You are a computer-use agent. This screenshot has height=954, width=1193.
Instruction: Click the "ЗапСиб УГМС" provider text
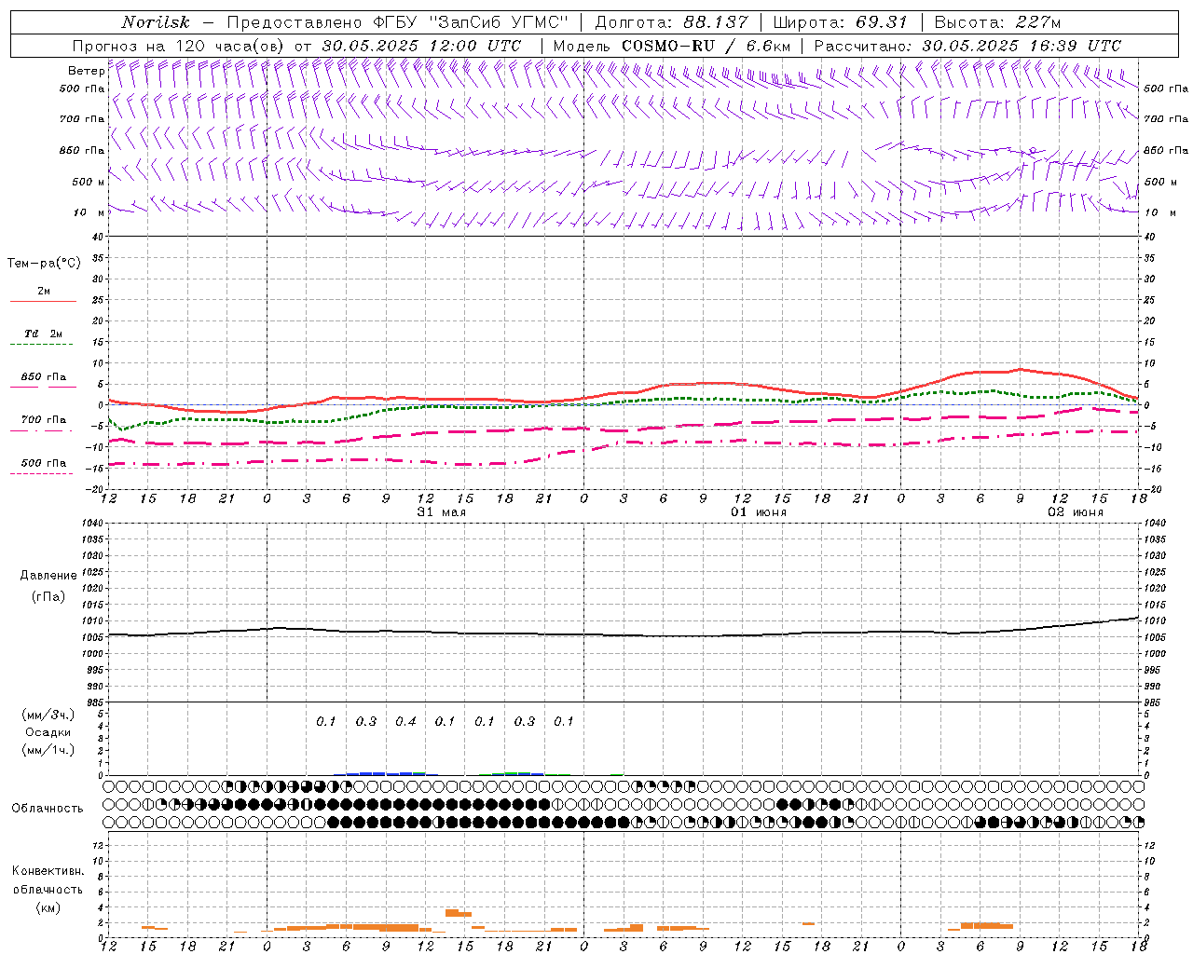tap(499, 22)
